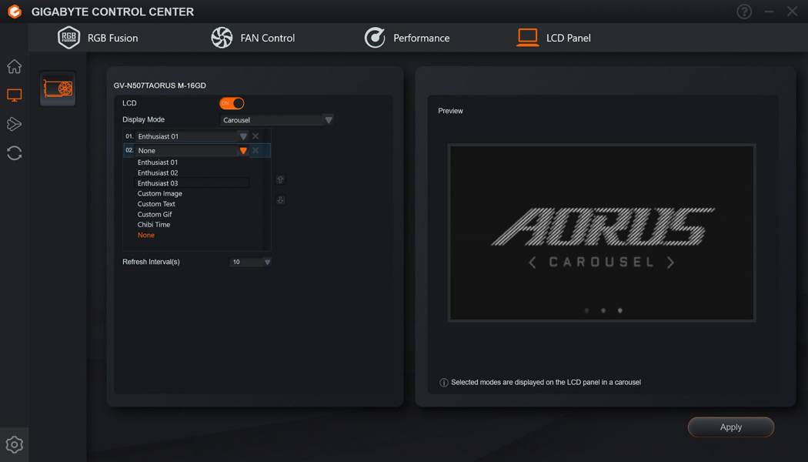The width and height of the screenshot is (808, 462).
Task: Click the GV-N507TAORUS M-16GD label
Action: coord(160,85)
